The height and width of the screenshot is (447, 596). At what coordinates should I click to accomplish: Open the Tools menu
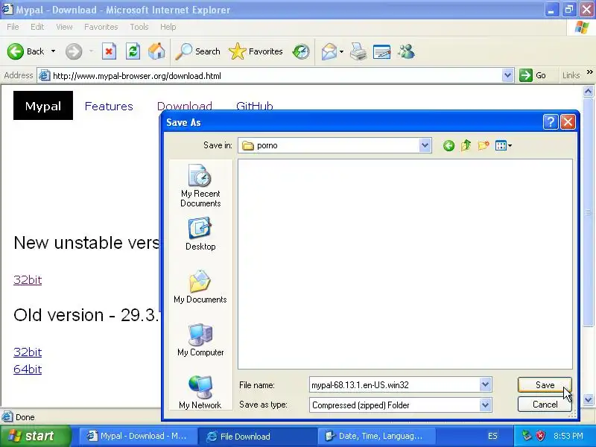pos(139,27)
